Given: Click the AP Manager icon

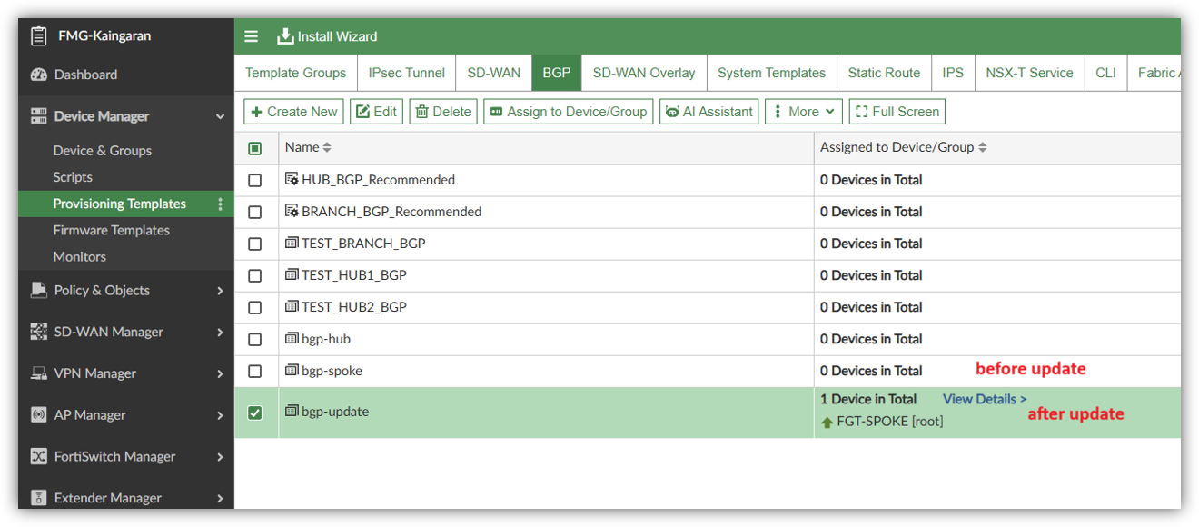Looking at the screenshot, I should 38,415.
